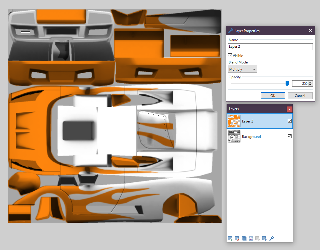Move the selected layer down
Screen dimensions: 320x250
(x=264, y=238)
